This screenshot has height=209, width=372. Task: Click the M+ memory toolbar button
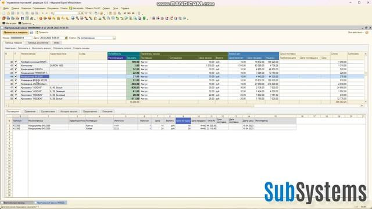click(x=129, y=13)
